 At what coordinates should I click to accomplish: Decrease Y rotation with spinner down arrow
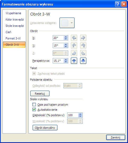coord(66,47)
